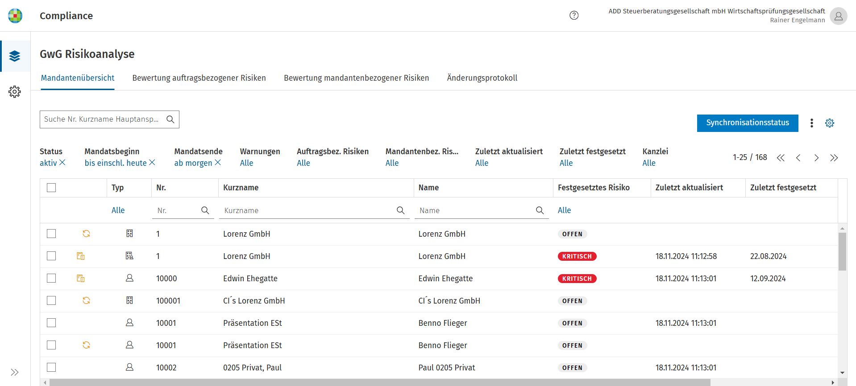Open the user profile avatar
Viewport: 856px width, 386px height.
click(838, 16)
